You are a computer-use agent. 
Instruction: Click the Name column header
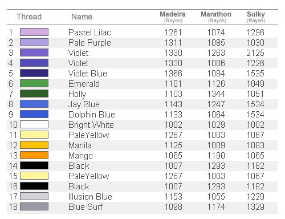pos(82,17)
